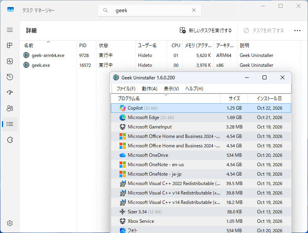308x233 pixels.
Task: Open the Task Manager hamburger navigation menu
Action: coord(10,30)
